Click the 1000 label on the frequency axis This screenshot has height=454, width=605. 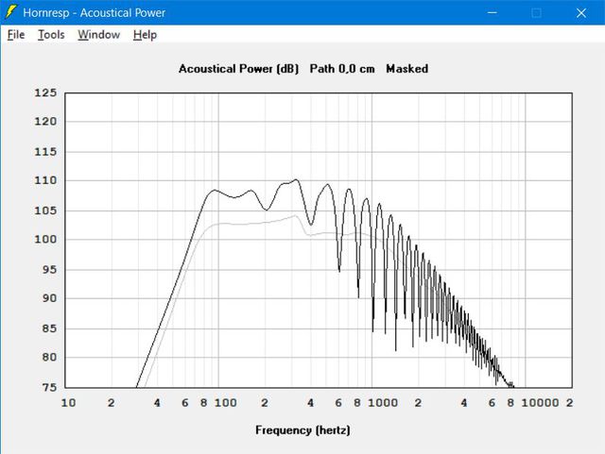coord(382,403)
